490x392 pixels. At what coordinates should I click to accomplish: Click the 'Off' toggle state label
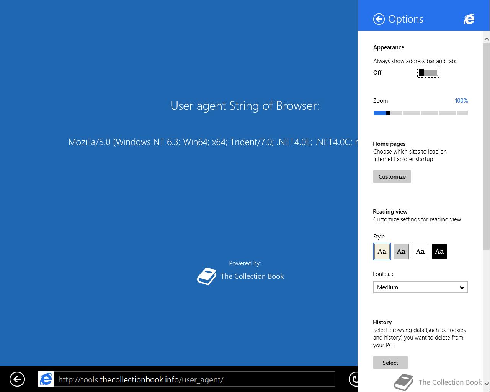(x=377, y=73)
